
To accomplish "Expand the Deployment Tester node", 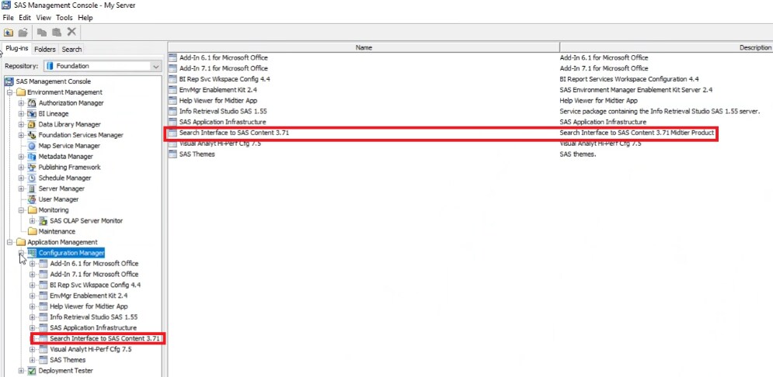I will (x=21, y=371).
